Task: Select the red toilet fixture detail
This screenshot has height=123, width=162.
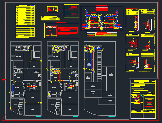Action: 148,64
